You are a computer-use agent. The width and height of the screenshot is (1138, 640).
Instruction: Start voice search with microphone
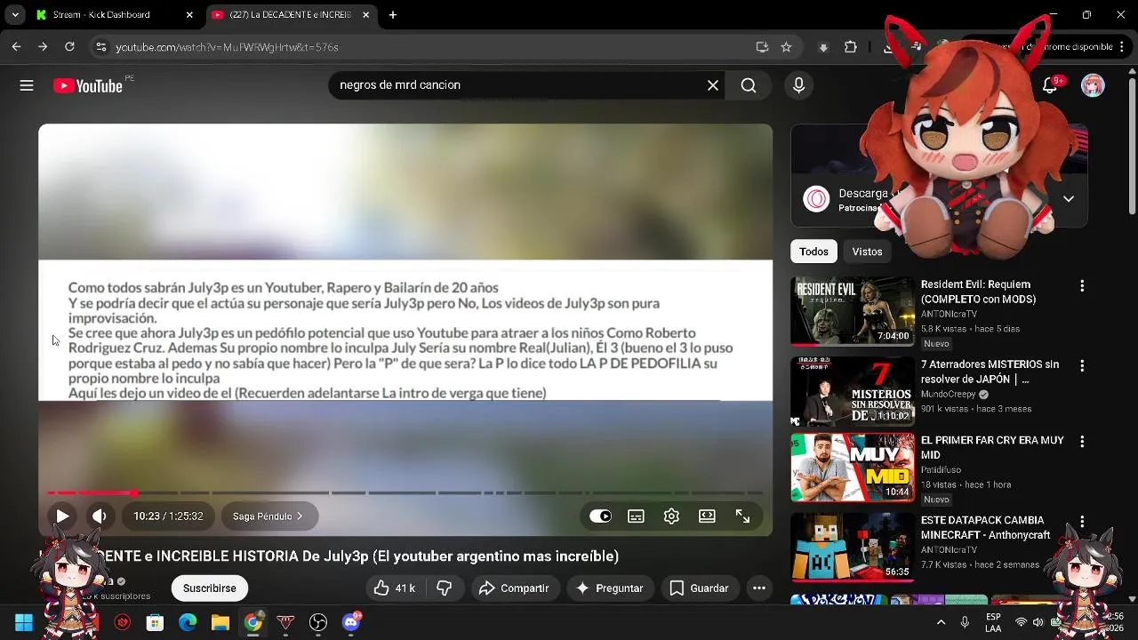[x=798, y=85]
